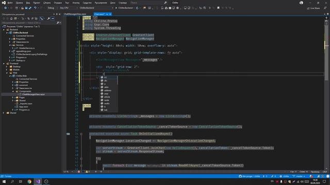
Task: Click the GitHub repository icon in status bar
Action: [240, 176]
